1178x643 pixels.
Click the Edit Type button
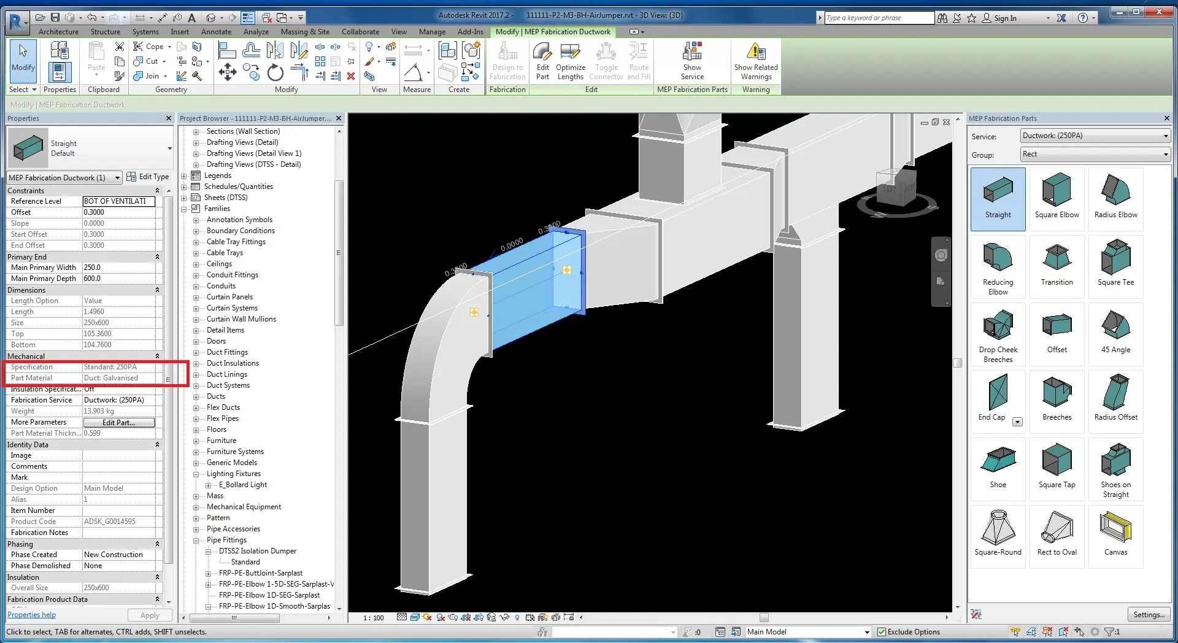tap(148, 177)
